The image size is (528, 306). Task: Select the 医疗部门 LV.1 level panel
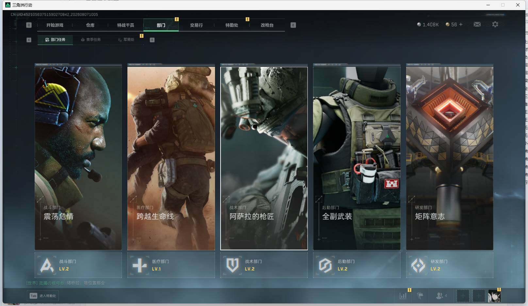click(x=171, y=265)
